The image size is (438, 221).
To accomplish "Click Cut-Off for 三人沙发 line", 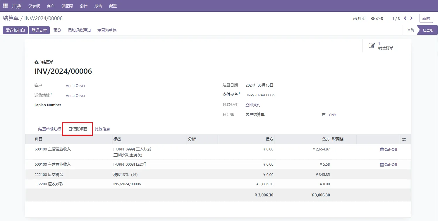I will tap(389, 149).
